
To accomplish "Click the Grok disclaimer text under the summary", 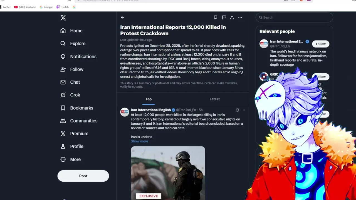I will pos(179,85).
